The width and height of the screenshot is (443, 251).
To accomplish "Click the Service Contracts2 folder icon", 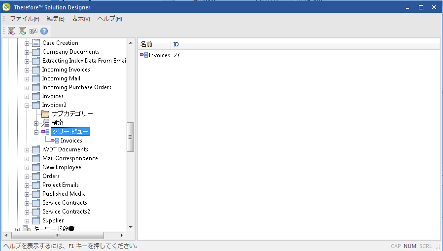I will pos(36,212).
